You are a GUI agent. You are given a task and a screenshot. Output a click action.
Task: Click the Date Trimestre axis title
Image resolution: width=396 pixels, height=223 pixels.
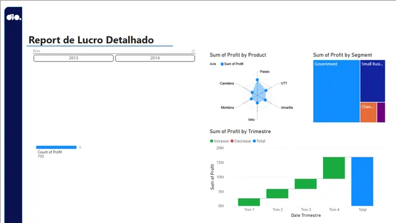pos(306,216)
